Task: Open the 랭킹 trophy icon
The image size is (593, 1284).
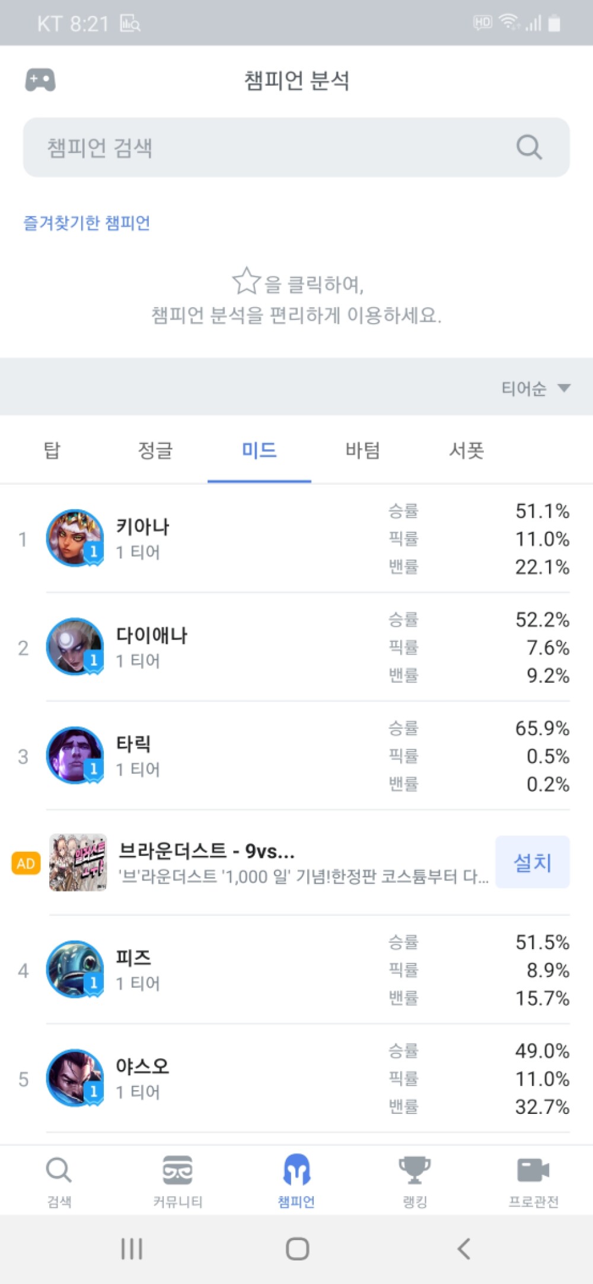Action: tap(415, 1170)
